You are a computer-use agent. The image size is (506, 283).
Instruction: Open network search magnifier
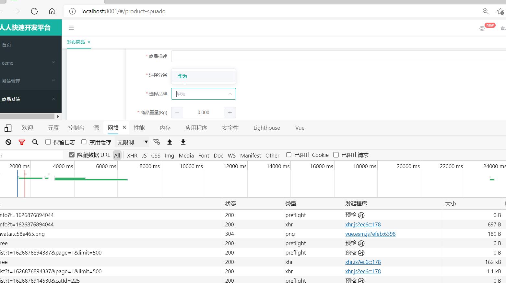[35, 142]
